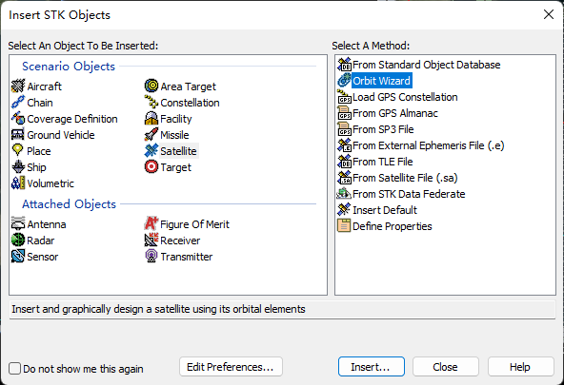Viewport: 564px width, 385px height.
Task: Select the 'Antenna' label
Action: (x=47, y=224)
